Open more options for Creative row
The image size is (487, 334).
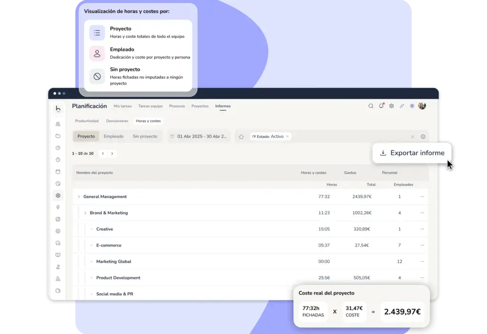point(422,229)
